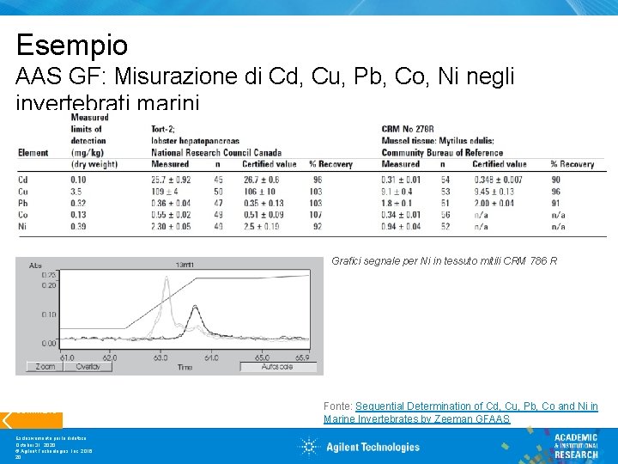This screenshot has width=618, height=464.
Task: Click the CRM No 278R heading
Action: pyautogui.click(x=408, y=129)
